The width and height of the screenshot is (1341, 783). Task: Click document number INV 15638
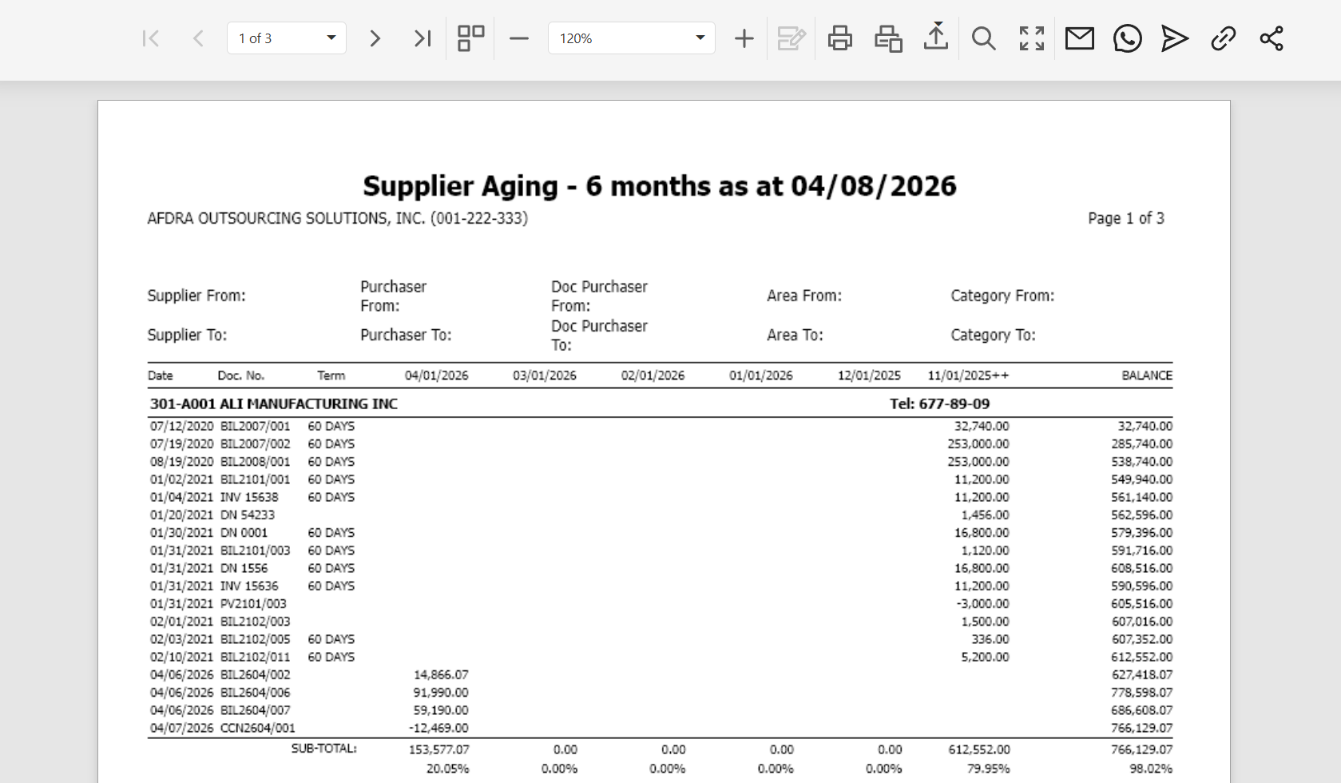[249, 497]
